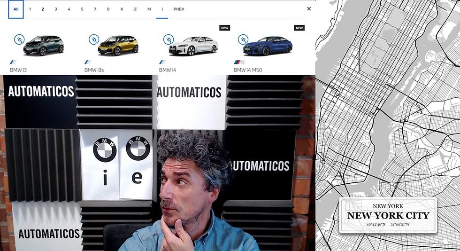Open the 7 series tab
Screen dimensions: 460x251
tap(95, 9)
